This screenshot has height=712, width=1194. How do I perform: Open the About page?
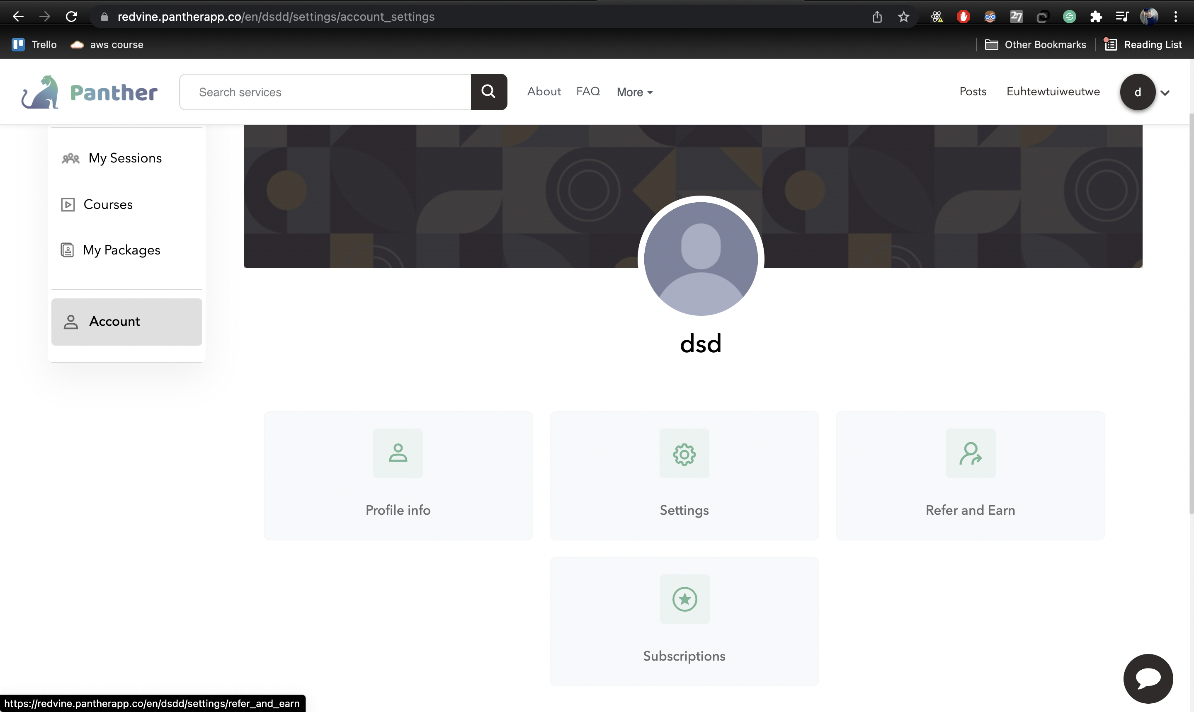544,92
